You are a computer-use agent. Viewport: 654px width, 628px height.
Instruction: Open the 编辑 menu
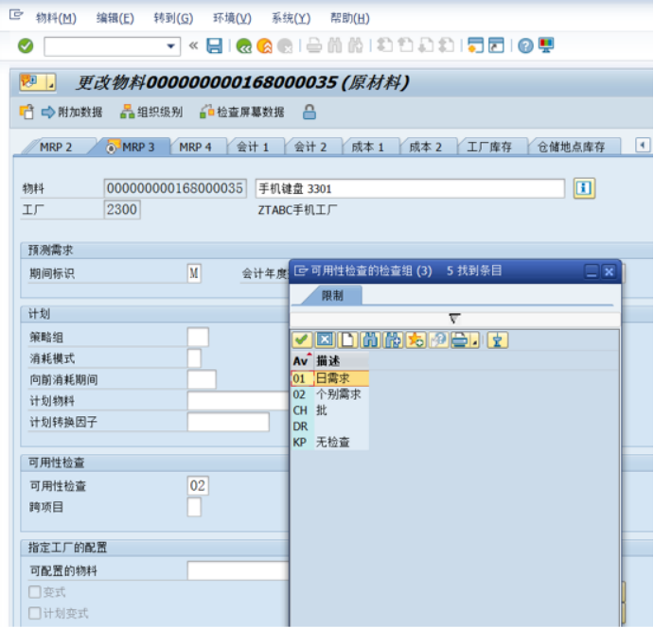point(115,18)
